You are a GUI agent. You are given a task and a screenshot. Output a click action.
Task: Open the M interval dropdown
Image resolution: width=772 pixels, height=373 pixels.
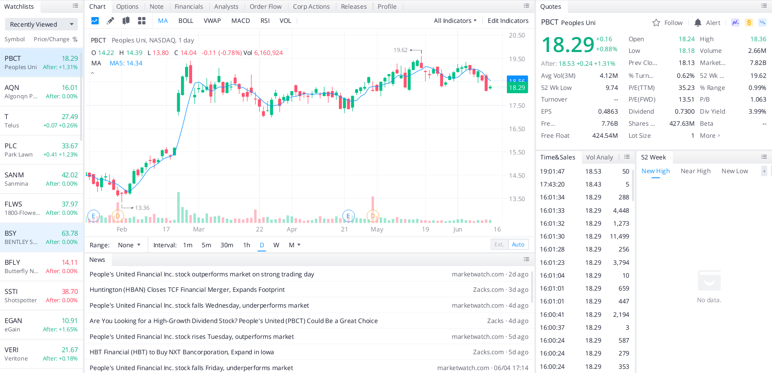(295, 245)
